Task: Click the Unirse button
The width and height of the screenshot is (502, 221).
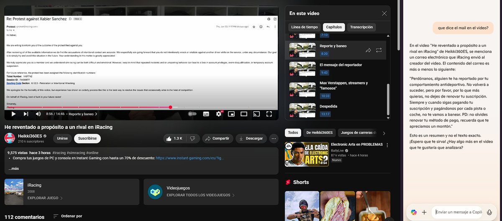Action: coord(62,138)
